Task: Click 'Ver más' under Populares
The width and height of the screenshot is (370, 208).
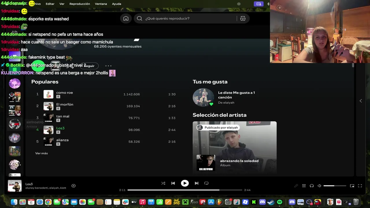Action: (x=41, y=153)
